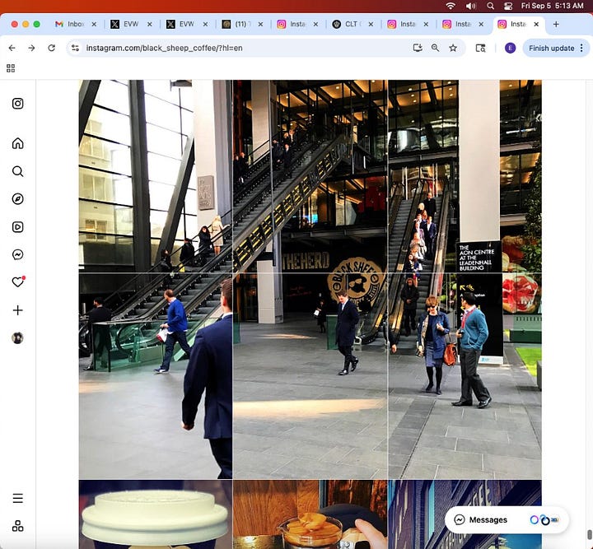Viewport: 593px width, 549px height.
Task: Open the Messages floating button
Action: tap(507, 520)
